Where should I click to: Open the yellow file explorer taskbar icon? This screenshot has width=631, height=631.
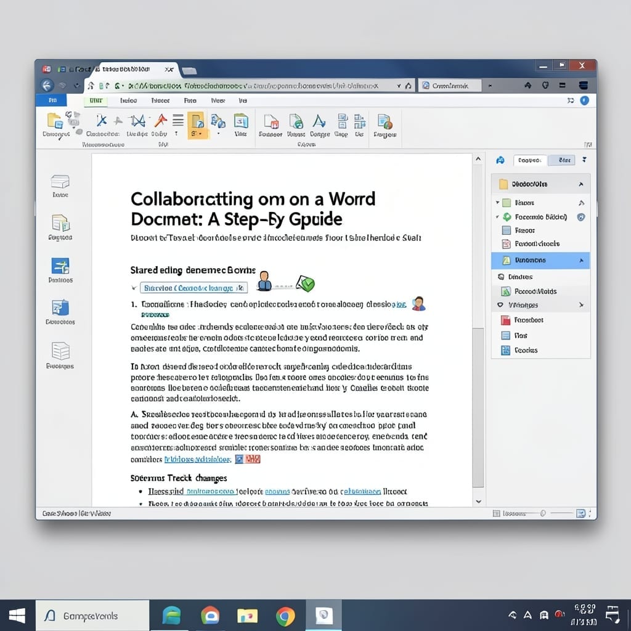click(x=247, y=616)
